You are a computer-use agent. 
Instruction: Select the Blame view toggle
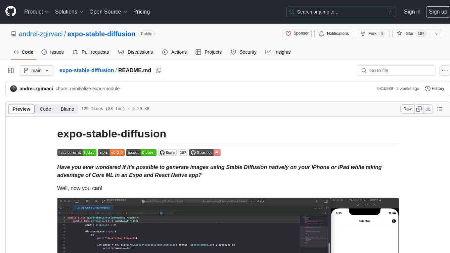click(67, 109)
